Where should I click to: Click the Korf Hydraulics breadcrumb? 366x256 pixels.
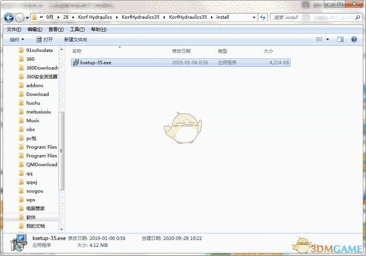pyautogui.click(x=95, y=17)
